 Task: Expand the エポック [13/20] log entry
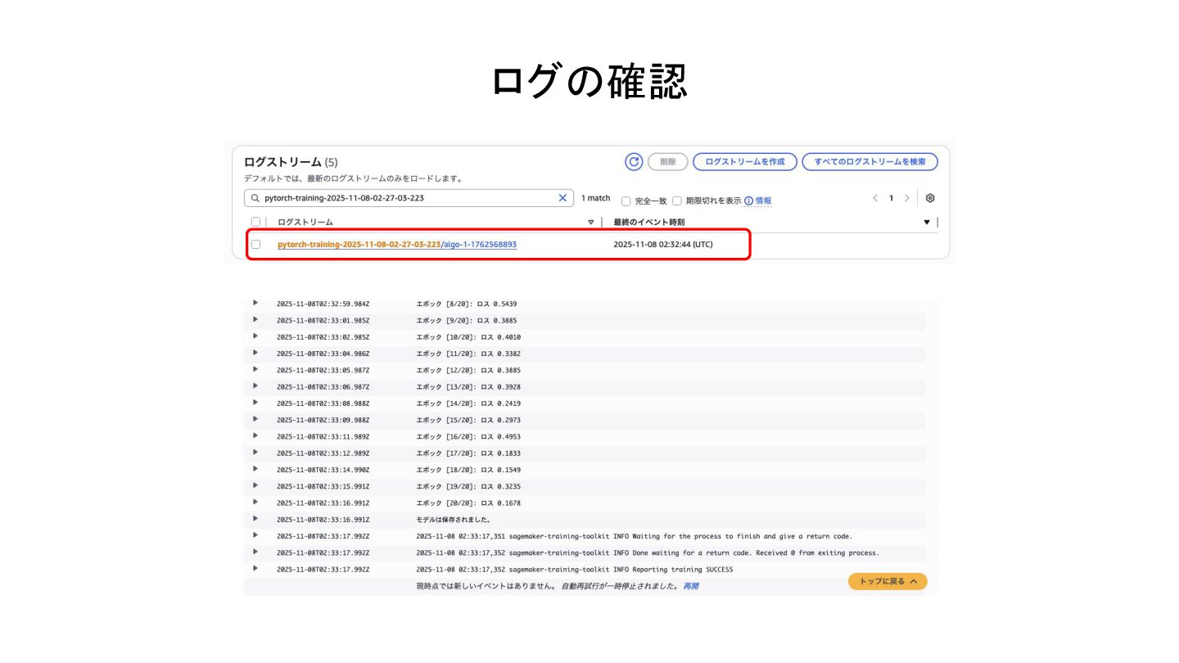[255, 386]
